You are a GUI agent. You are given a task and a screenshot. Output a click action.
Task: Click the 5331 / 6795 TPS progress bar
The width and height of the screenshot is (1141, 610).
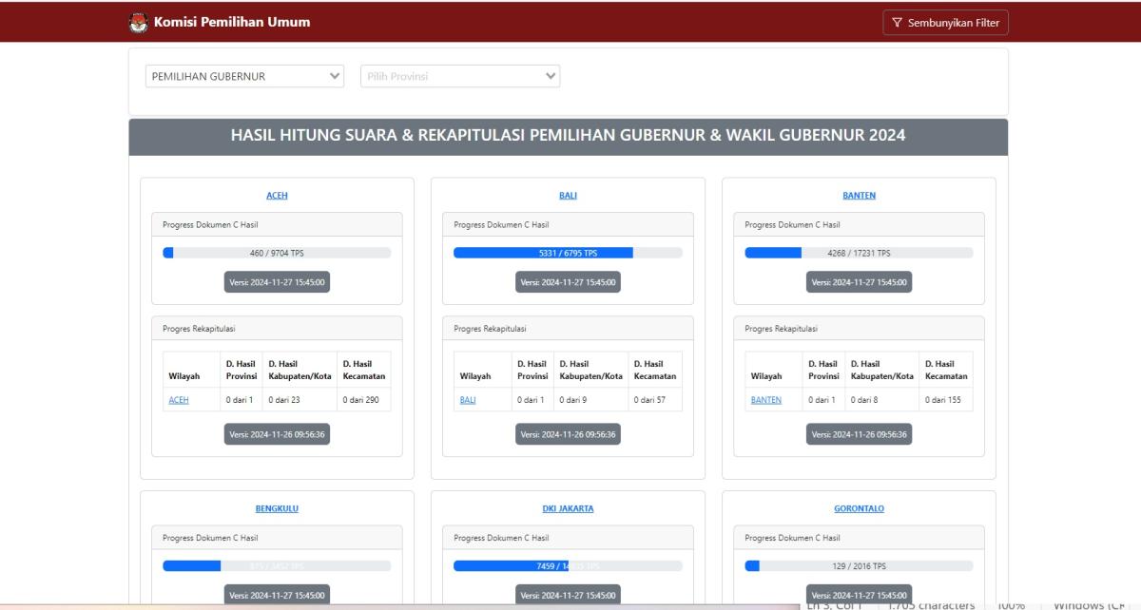[568, 253]
